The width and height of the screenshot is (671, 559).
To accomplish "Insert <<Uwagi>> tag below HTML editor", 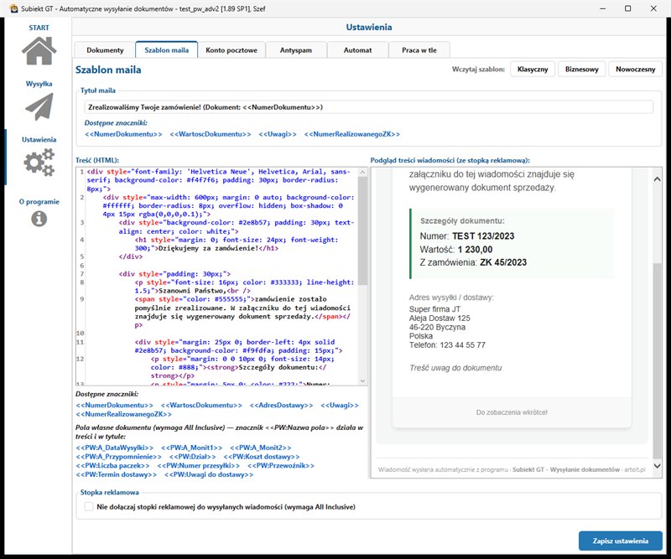I will (340, 405).
